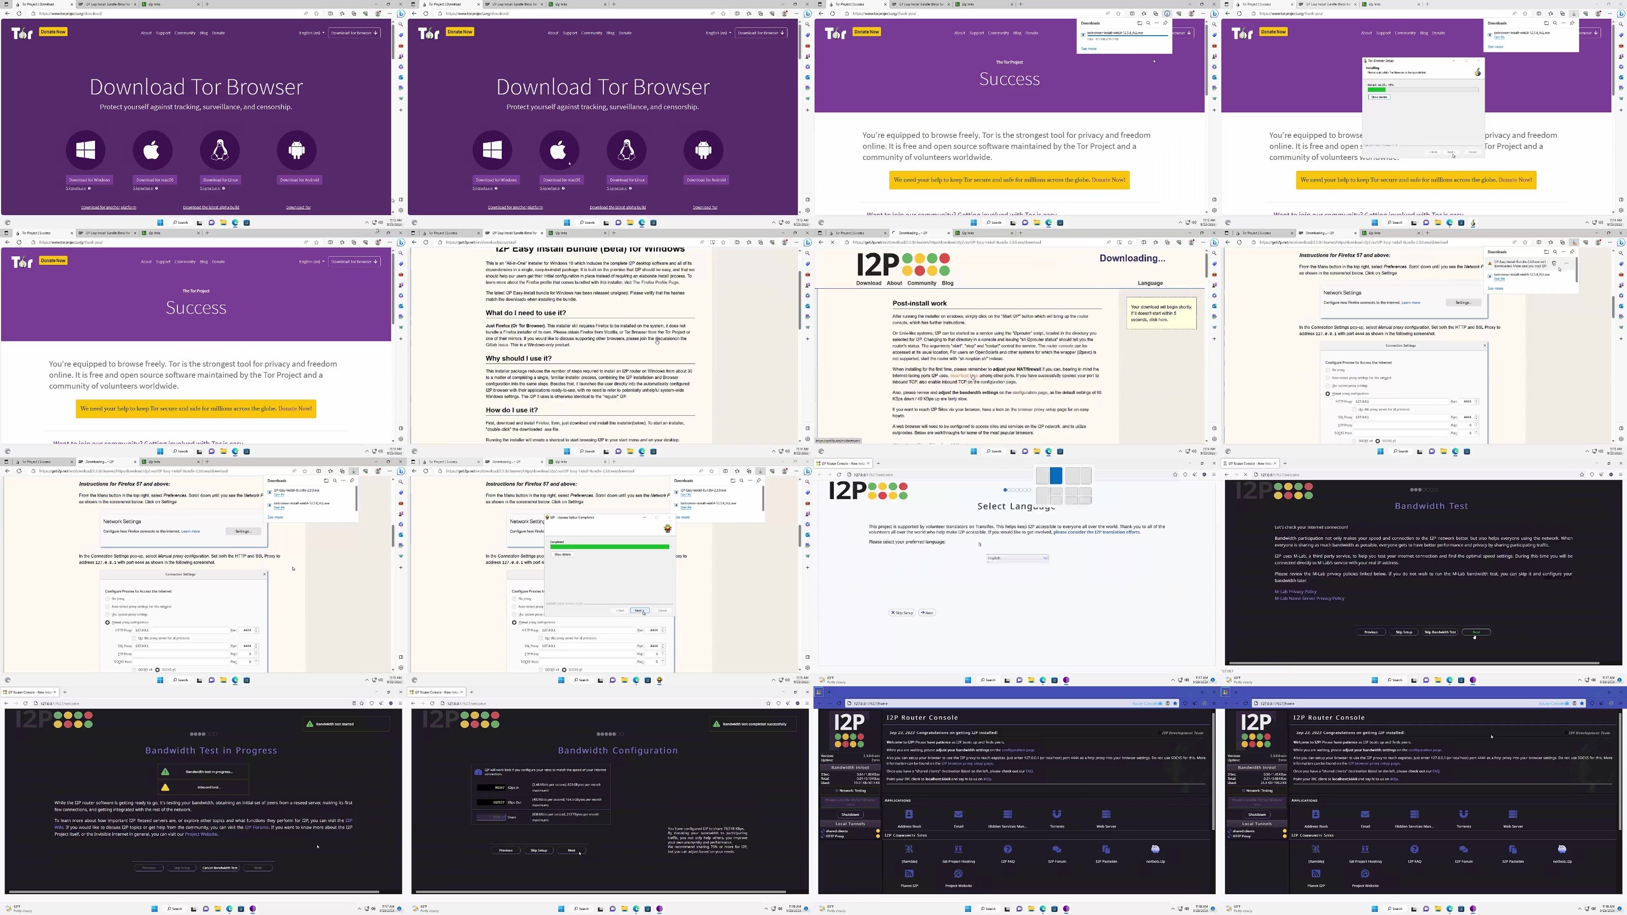This screenshot has height=915, width=1627.
Task: Bandwidth Test window: click stop-loading X icon
Action: [x=1246, y=474]
